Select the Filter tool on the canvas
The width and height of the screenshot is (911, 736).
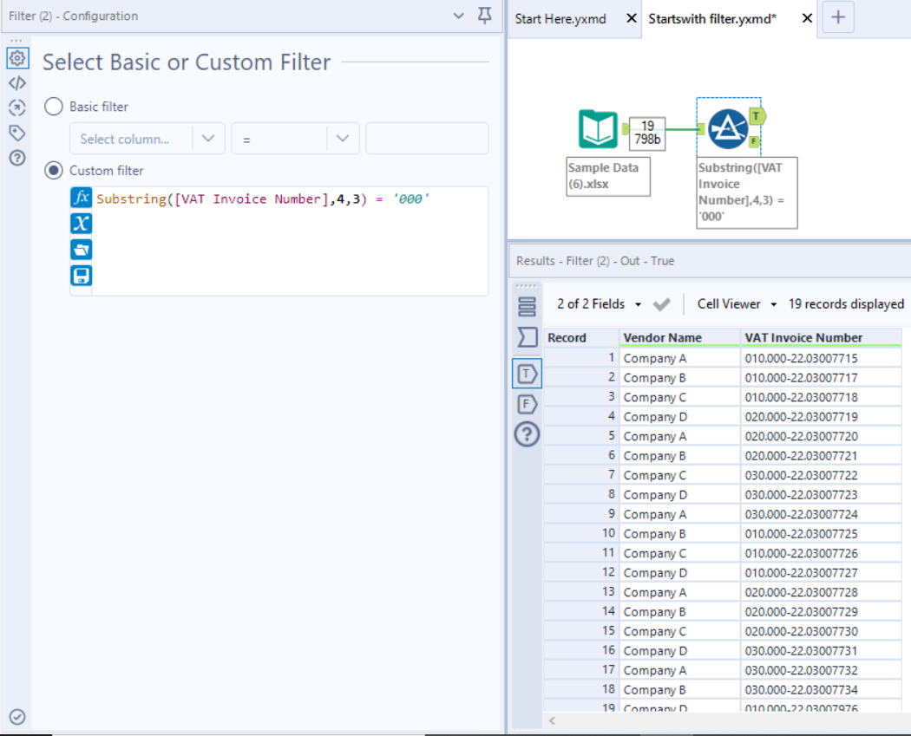pos(729,128)
